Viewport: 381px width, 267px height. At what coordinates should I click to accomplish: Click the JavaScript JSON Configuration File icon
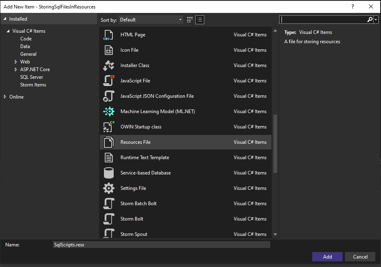coord(109,96)
